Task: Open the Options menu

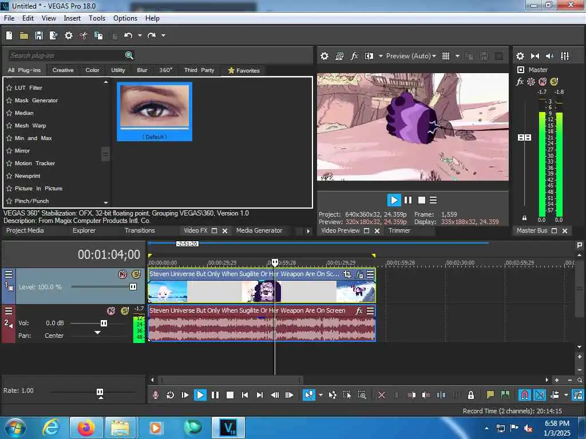Action: (125, 18)
